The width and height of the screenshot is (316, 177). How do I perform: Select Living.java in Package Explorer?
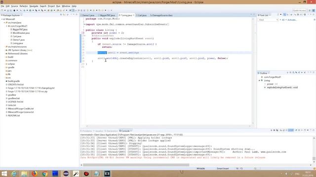pos(18,43)
